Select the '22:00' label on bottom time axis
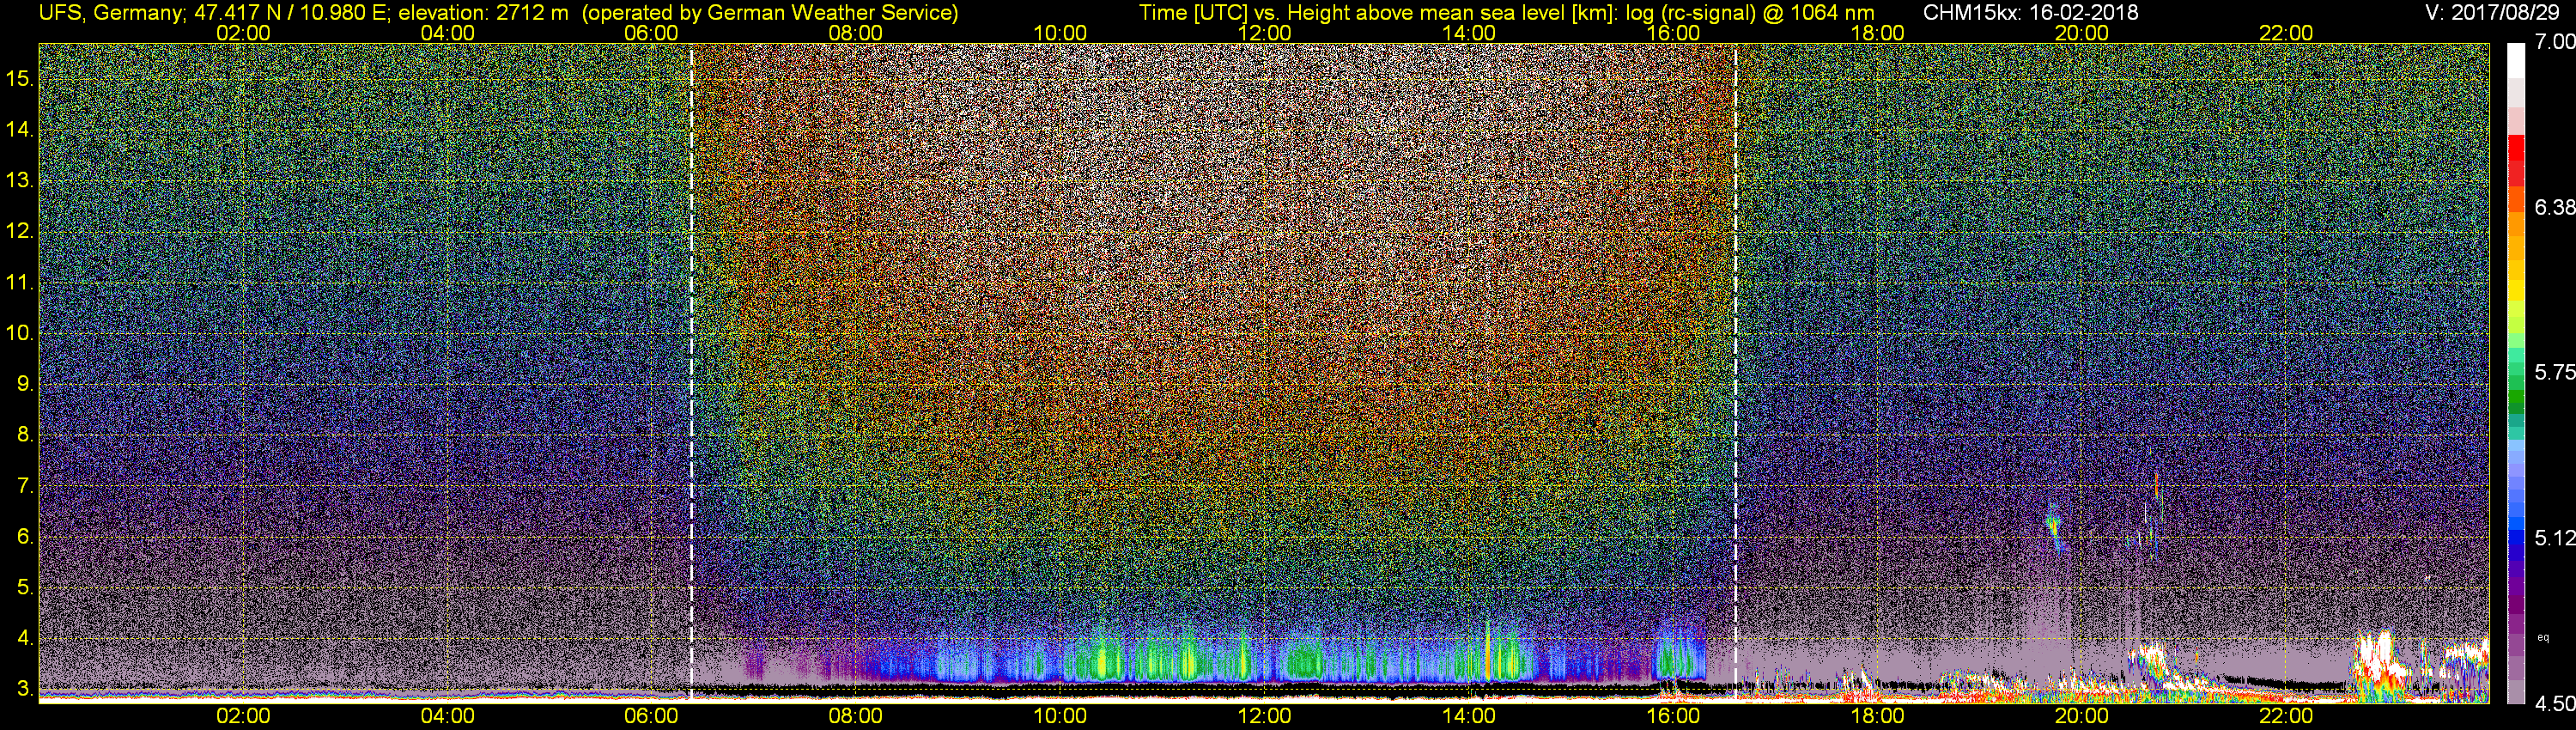The width and height of the screenshot is (2576, 730). tap(2286, 716)
